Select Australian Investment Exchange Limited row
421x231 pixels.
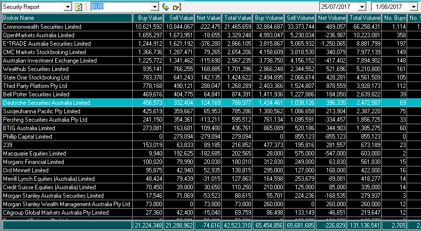click(x=211, y=61)
